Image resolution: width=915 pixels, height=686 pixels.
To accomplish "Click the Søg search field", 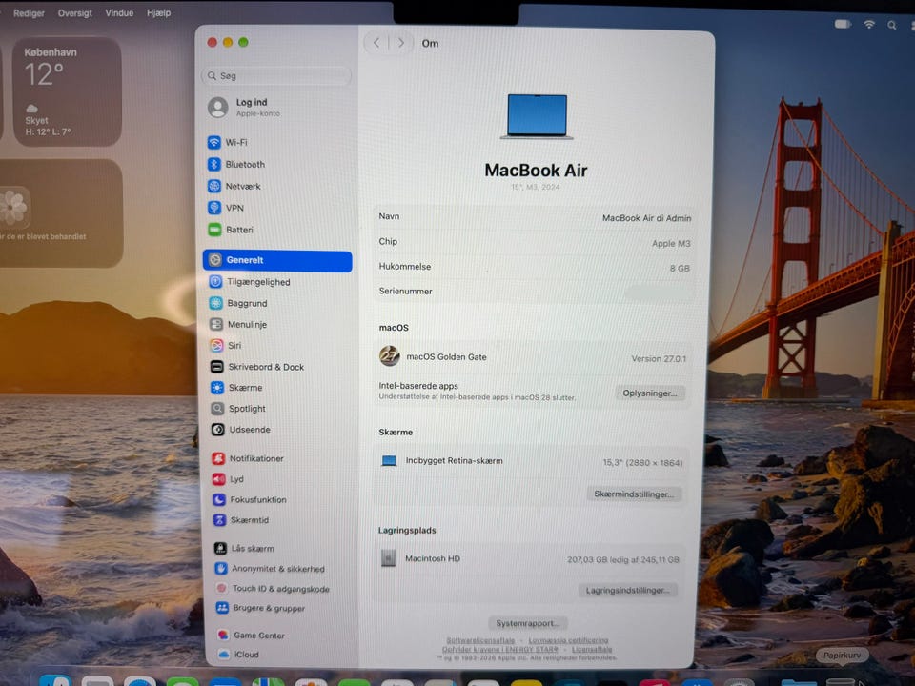I will (x=276, y=76).
